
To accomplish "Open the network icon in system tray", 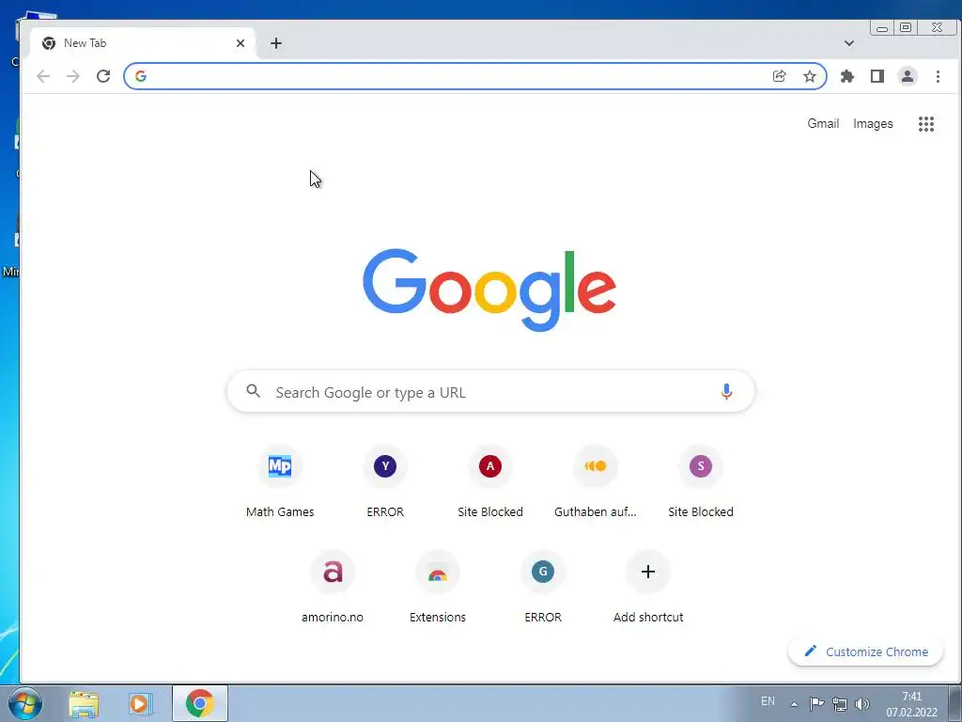I will point(839,703).
